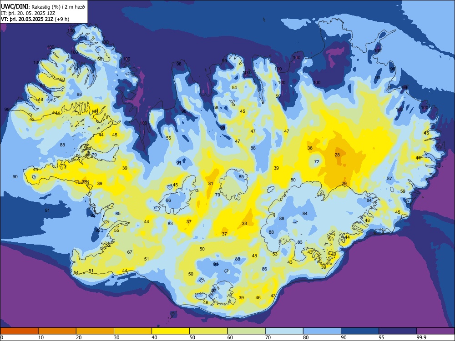
Task: Click the '28' humidity value on the map
Action: pos(337,155)
